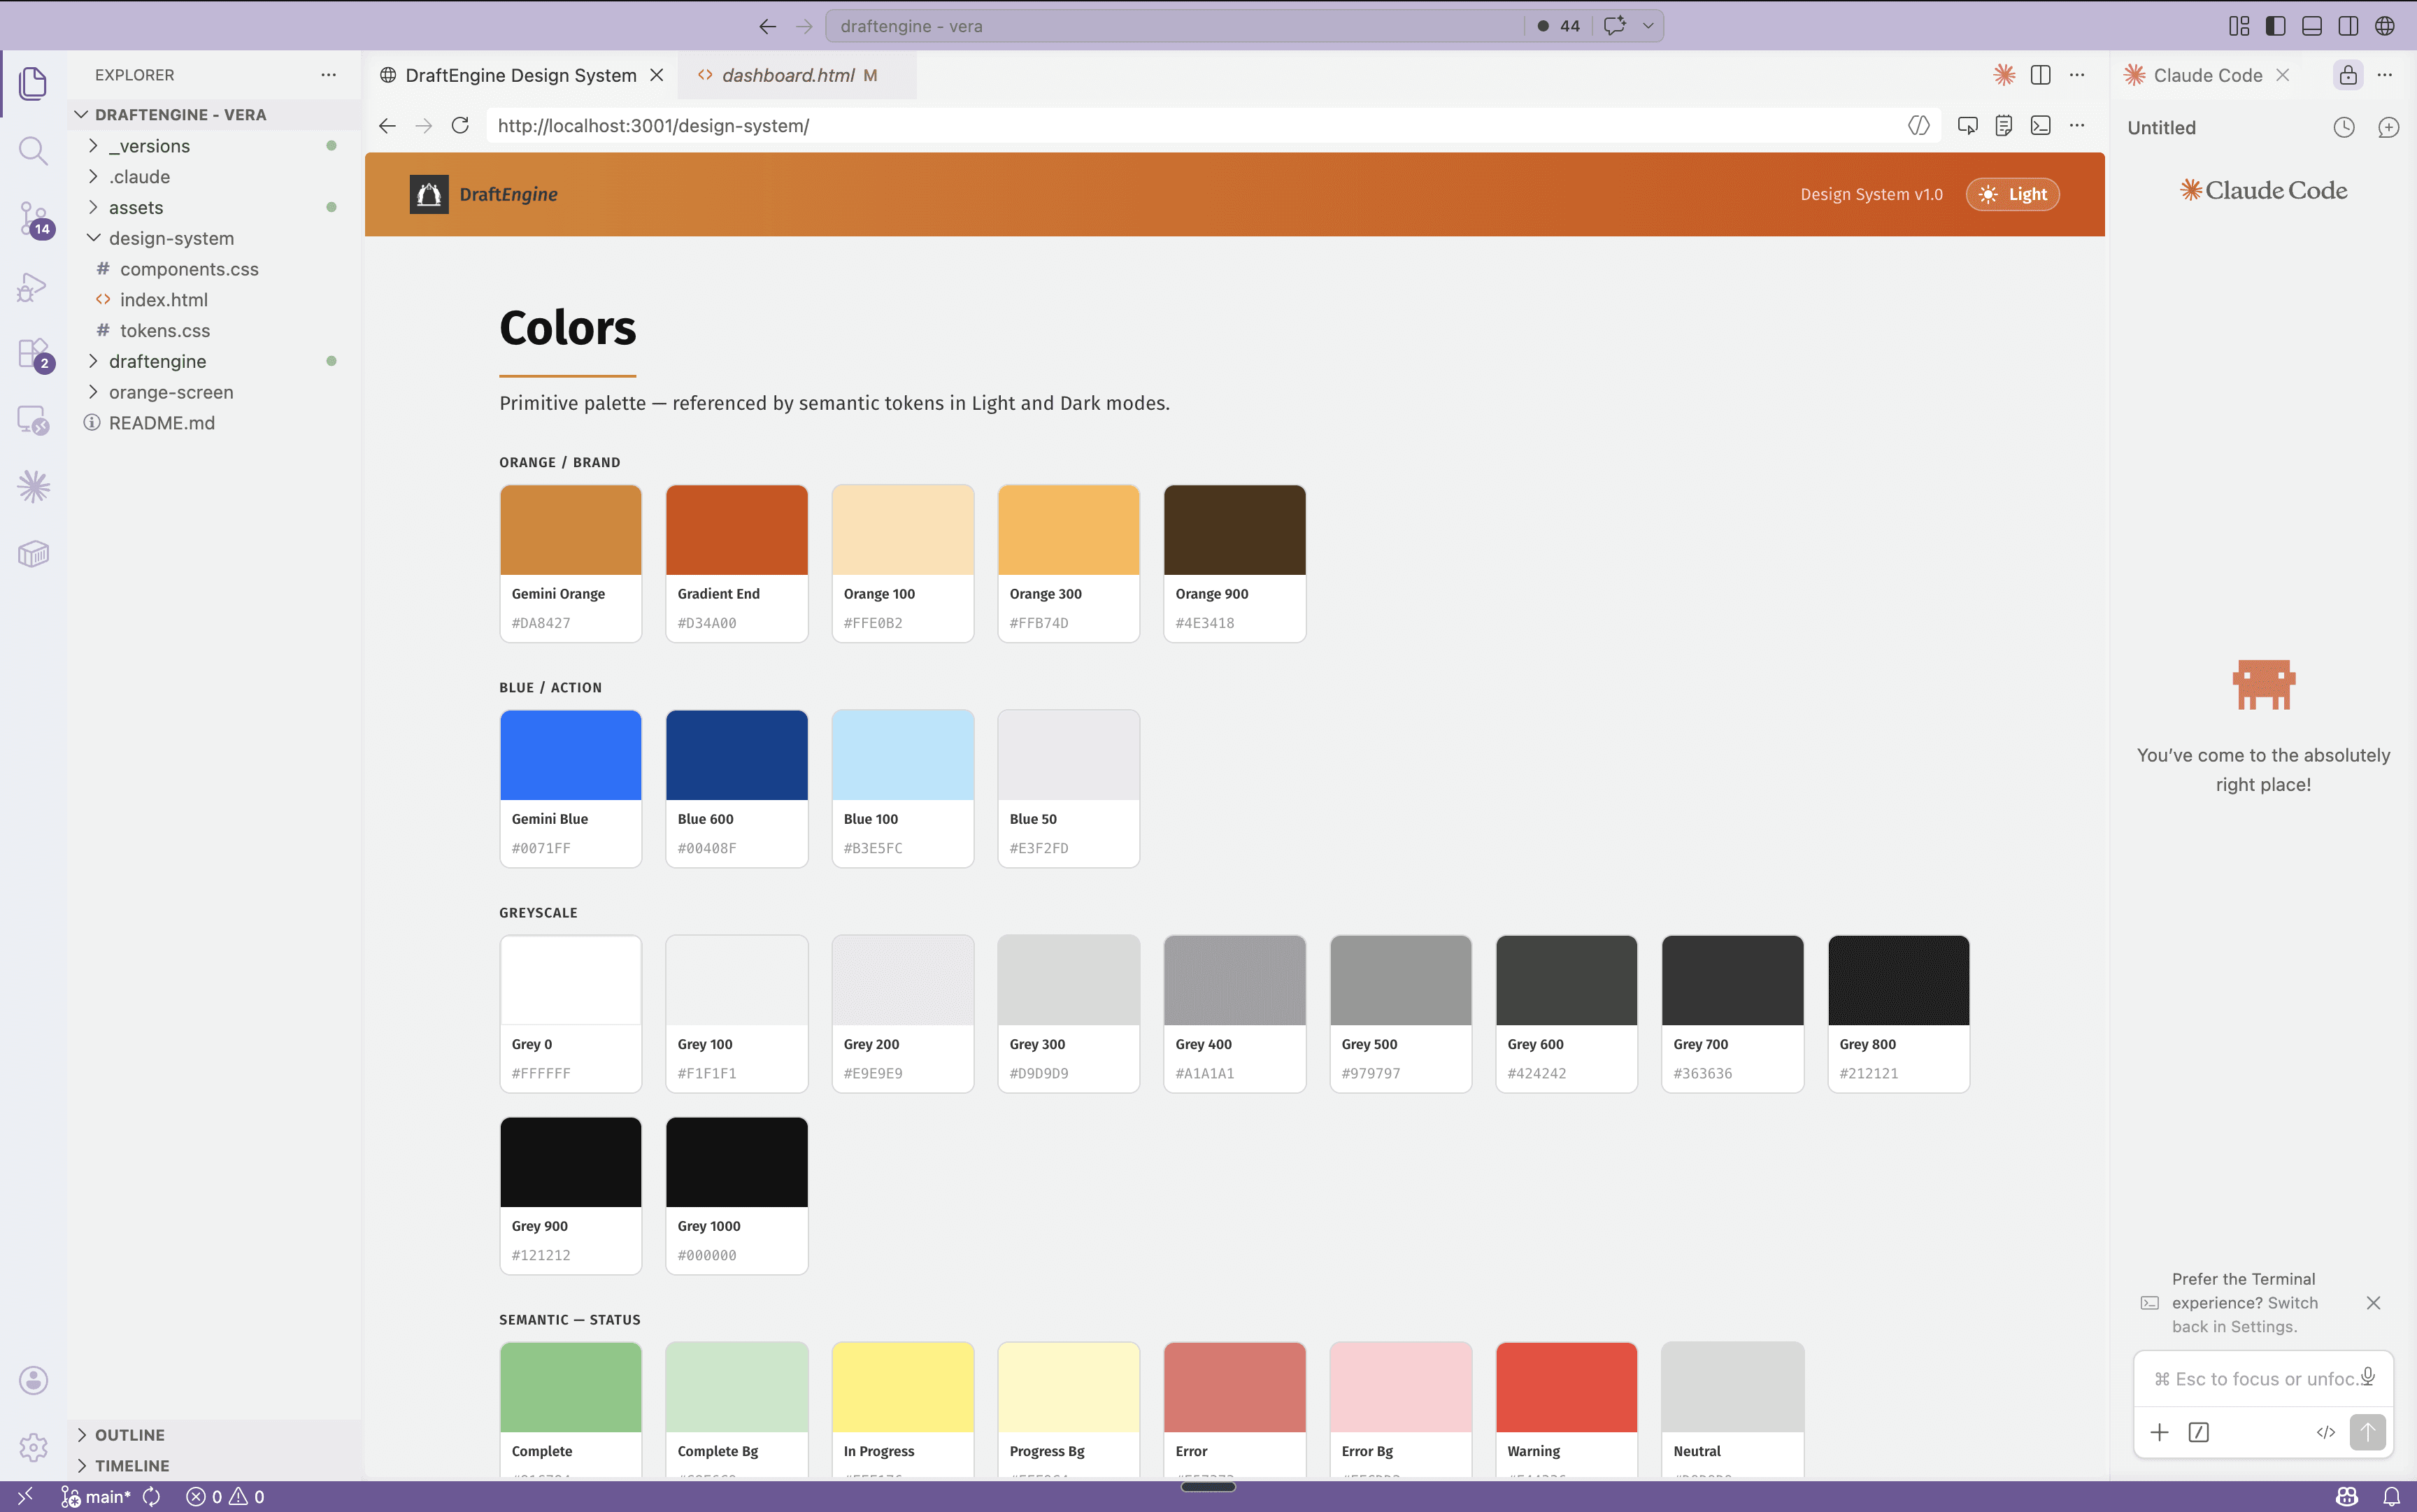The image size is (2417, 1512).
Task: Dismiss the Terminal experience notice
Action: [x=2373, y=1302]
